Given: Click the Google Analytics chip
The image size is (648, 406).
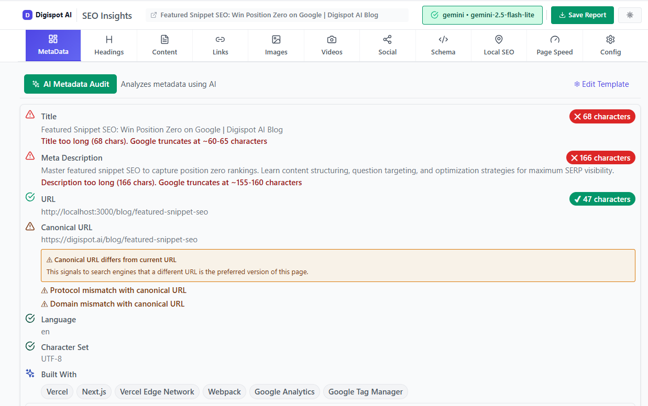Looking at the screenshot, I should click(284, 391).
